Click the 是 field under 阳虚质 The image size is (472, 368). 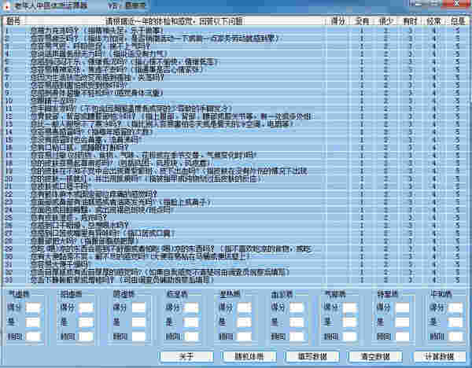86,322
